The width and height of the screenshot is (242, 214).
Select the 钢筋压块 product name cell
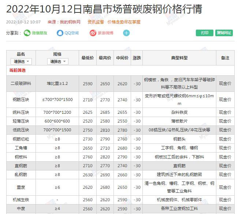tap(21, 100)
